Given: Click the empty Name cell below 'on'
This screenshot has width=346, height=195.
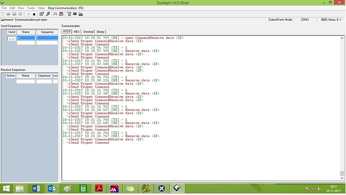Looking at the screenshot, I should (26, 42).
